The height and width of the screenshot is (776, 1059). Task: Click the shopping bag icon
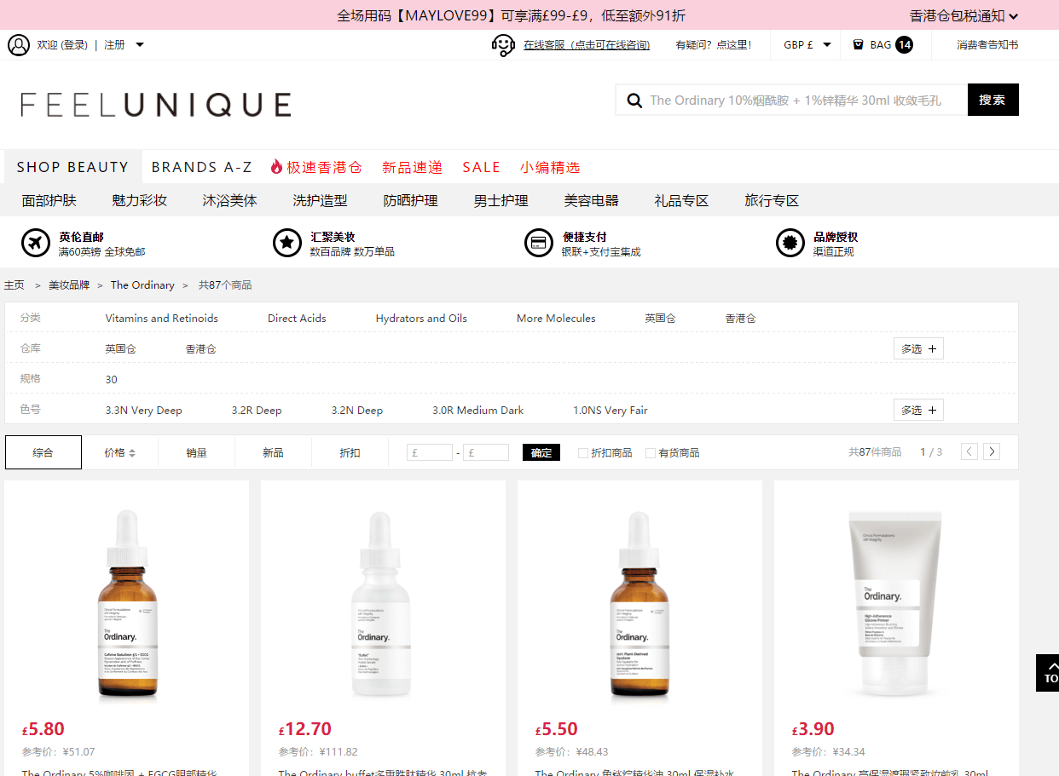(858, 45)
